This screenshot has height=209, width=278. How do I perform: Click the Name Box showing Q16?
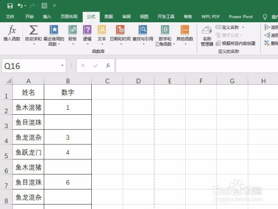pyautogui.click(x=31, y=66)
